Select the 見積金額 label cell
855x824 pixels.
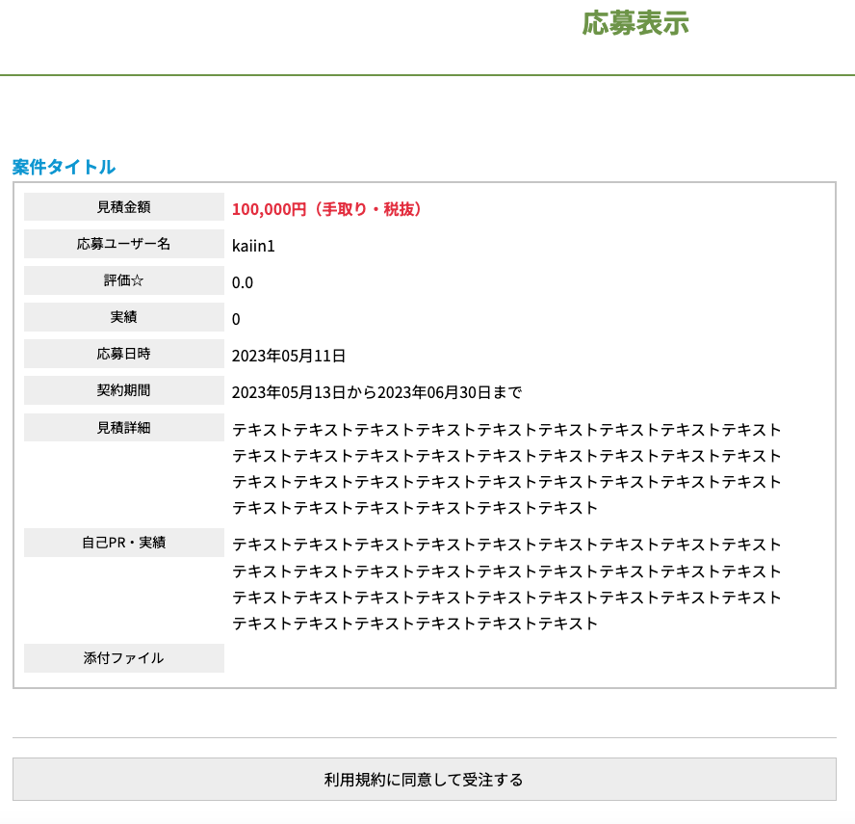click(x=123, y=207)
